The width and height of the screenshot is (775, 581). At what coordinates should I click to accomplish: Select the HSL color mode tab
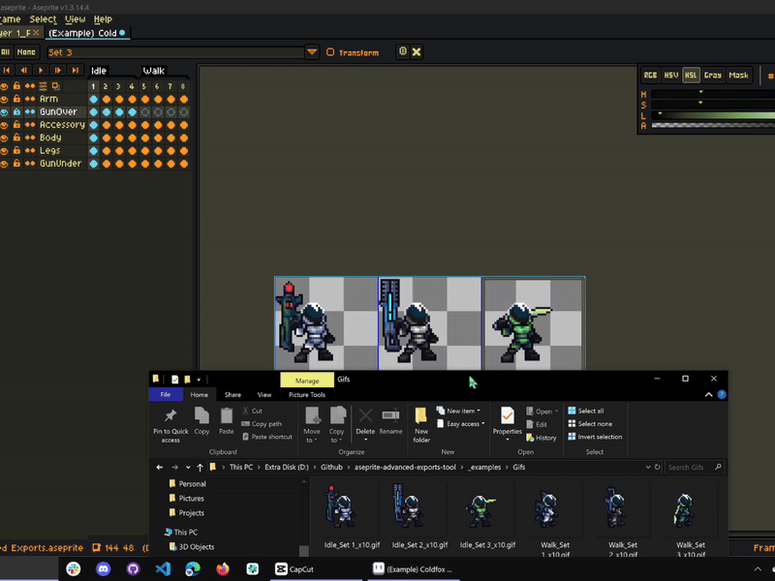tap(691, 76)
